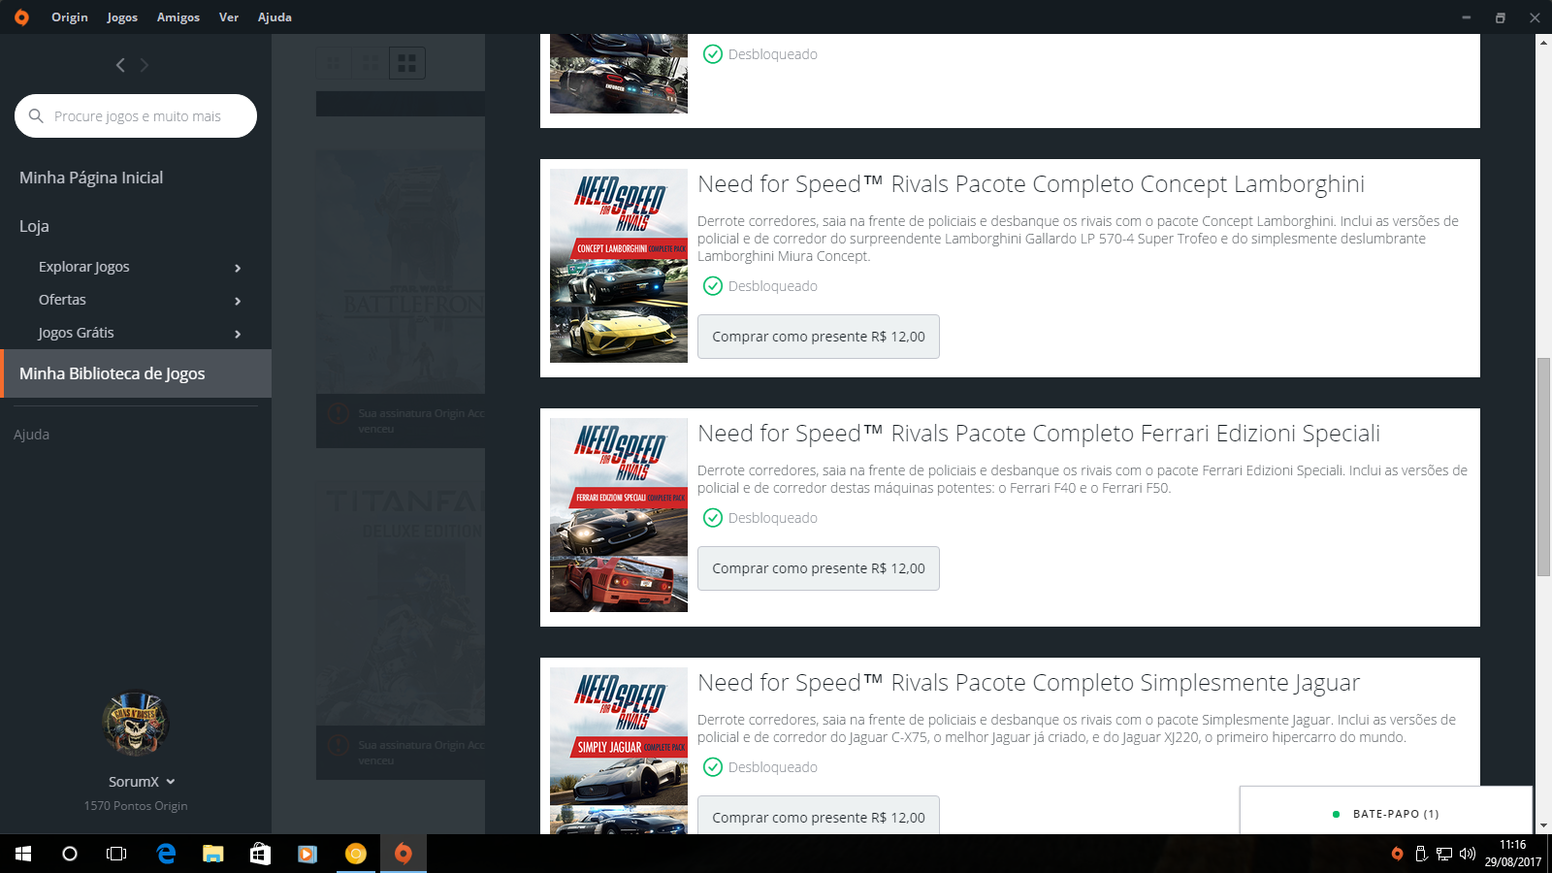Open the SorumX profile avatar

(136, 724)
